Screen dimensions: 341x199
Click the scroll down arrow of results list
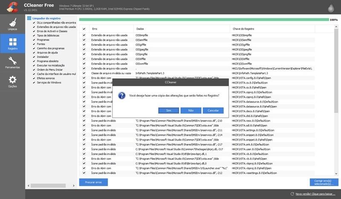[x=336, y=174]
